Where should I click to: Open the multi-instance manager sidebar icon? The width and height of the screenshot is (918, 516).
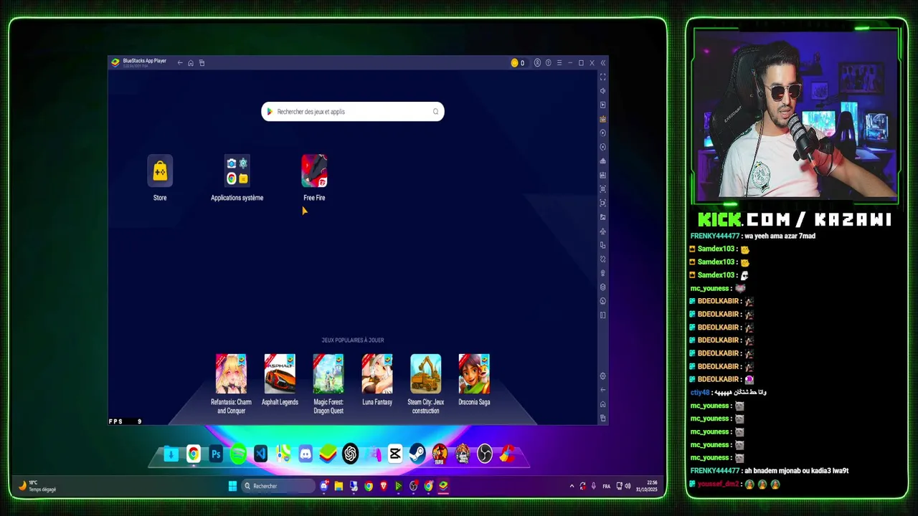[x=602, y=161]
